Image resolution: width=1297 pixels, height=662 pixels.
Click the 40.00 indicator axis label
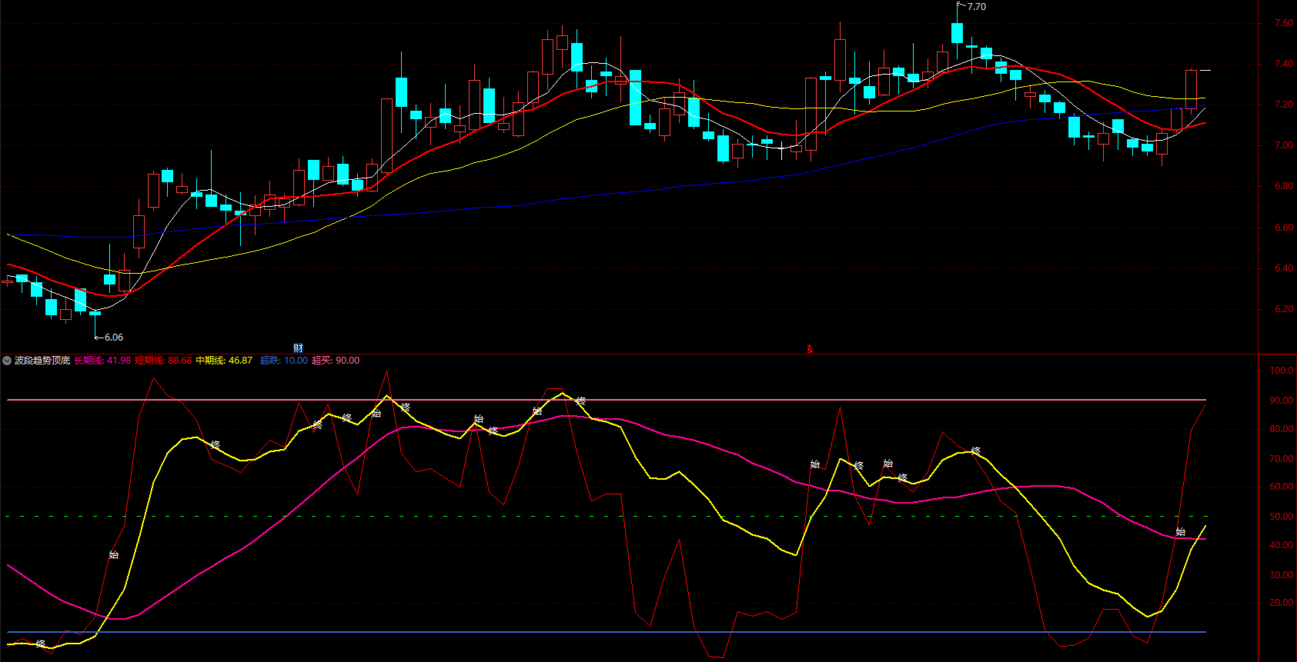[1282, 545]
